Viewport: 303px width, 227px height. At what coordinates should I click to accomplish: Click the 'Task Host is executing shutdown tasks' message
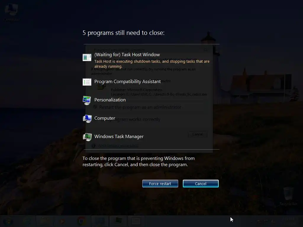[x=152, y=64]
